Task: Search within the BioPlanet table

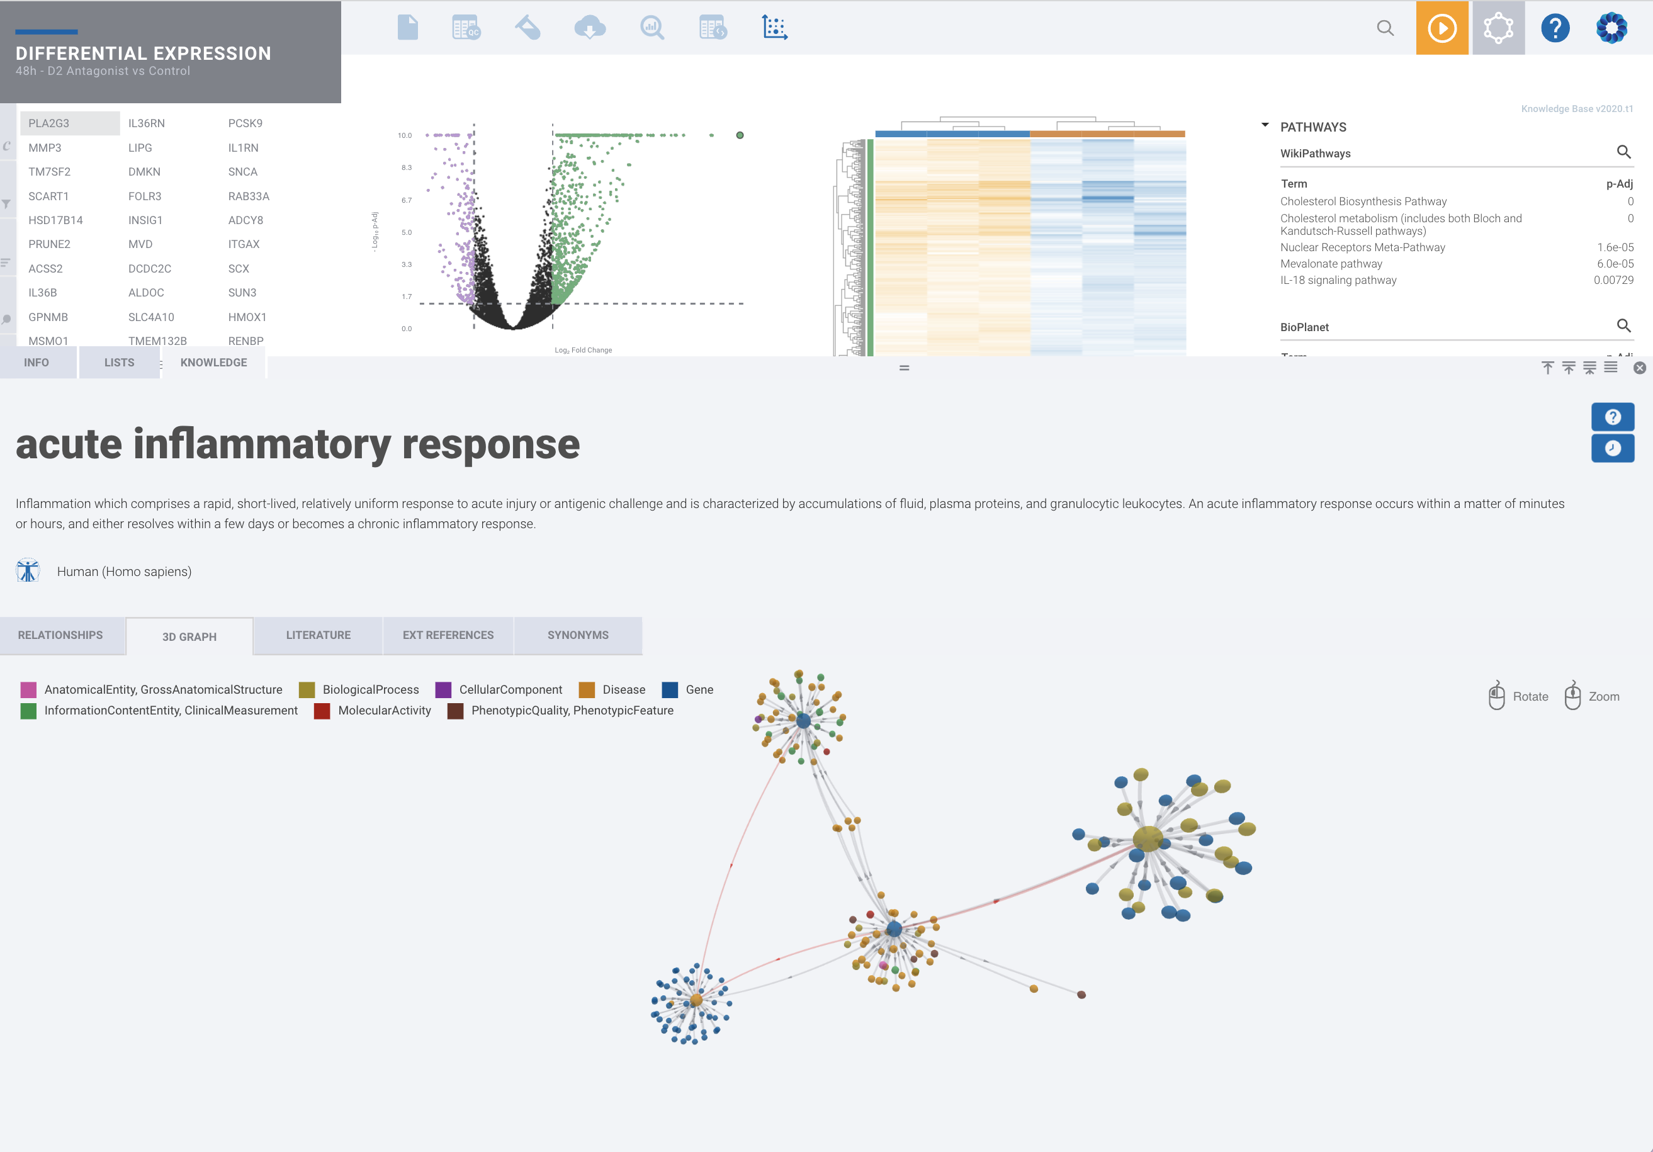Action: coord(1623,325)
